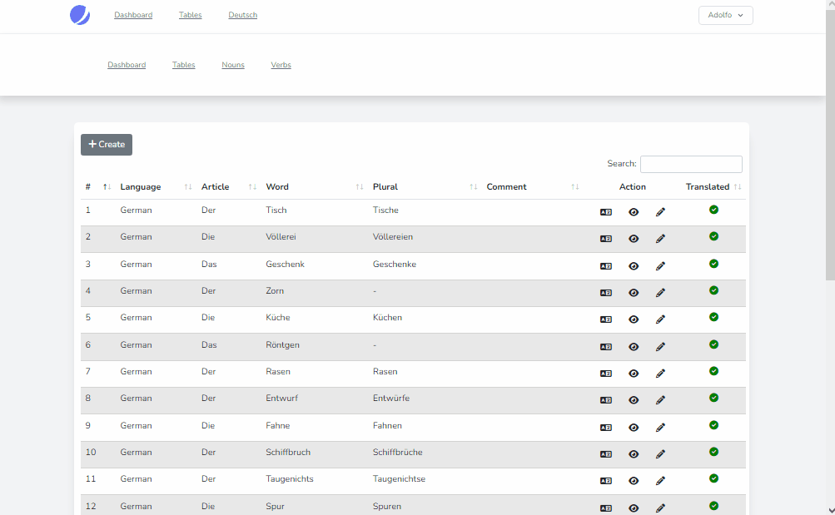
Task: Open the Adolfo user dropdown
Action: coord(724,15)
